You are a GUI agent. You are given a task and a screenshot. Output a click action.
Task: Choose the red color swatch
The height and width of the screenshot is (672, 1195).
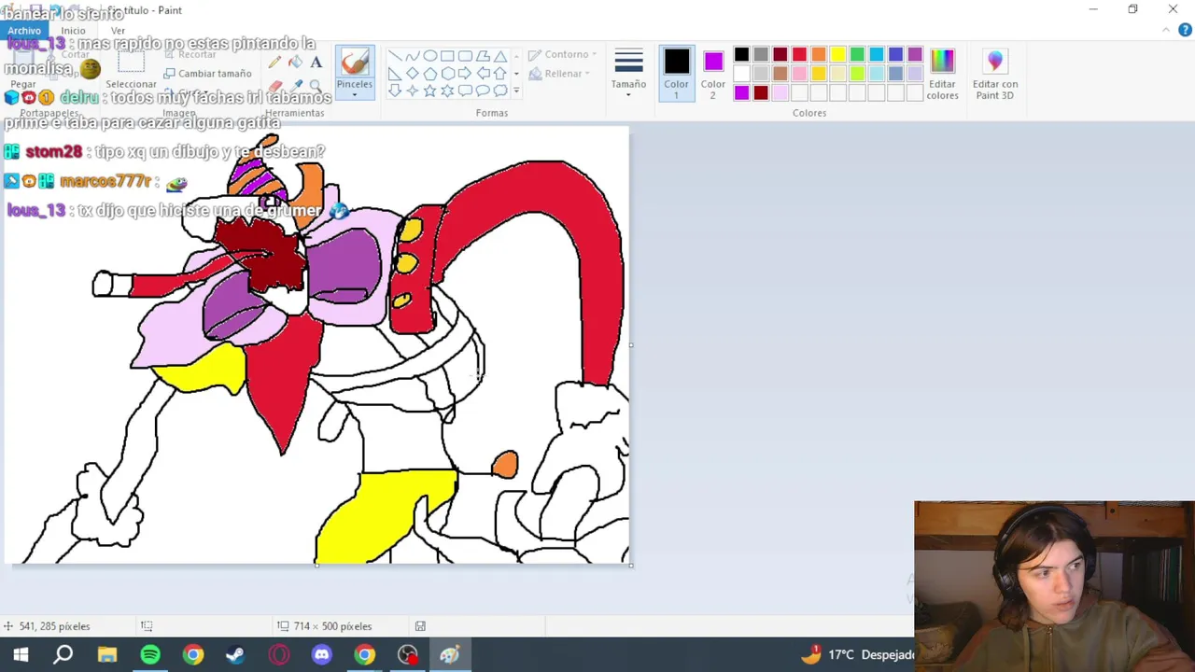799,55
